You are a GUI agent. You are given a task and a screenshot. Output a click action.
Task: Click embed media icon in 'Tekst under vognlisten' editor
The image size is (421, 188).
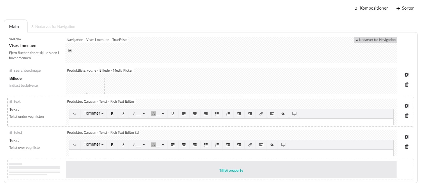tap(294, 114)
